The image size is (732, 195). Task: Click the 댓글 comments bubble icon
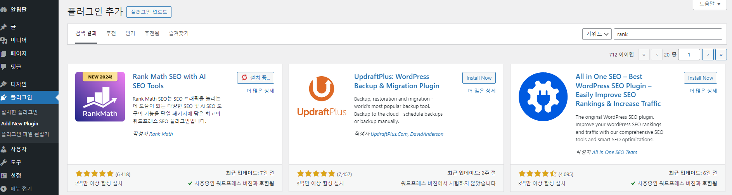pyautogui.click(x=3, y=67)
